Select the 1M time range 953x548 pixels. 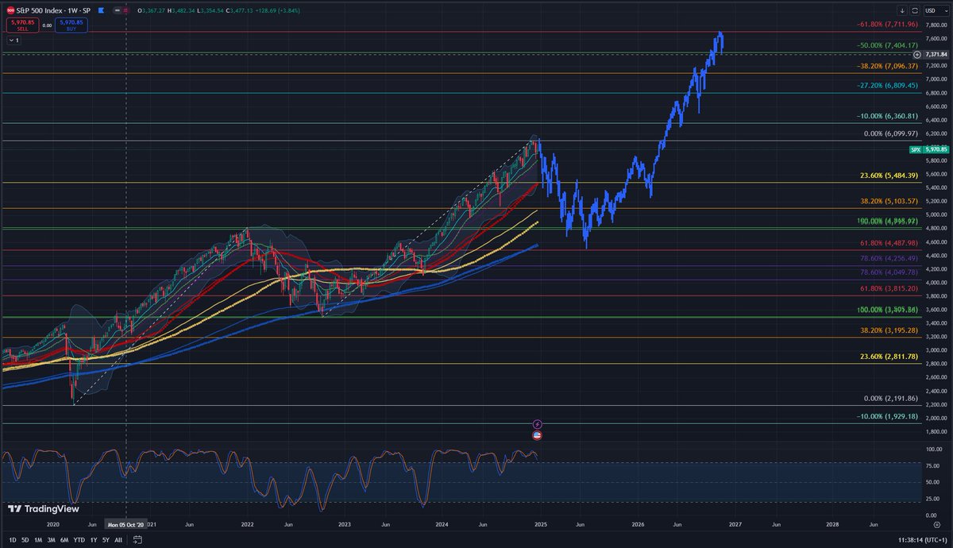click(39, 539)
